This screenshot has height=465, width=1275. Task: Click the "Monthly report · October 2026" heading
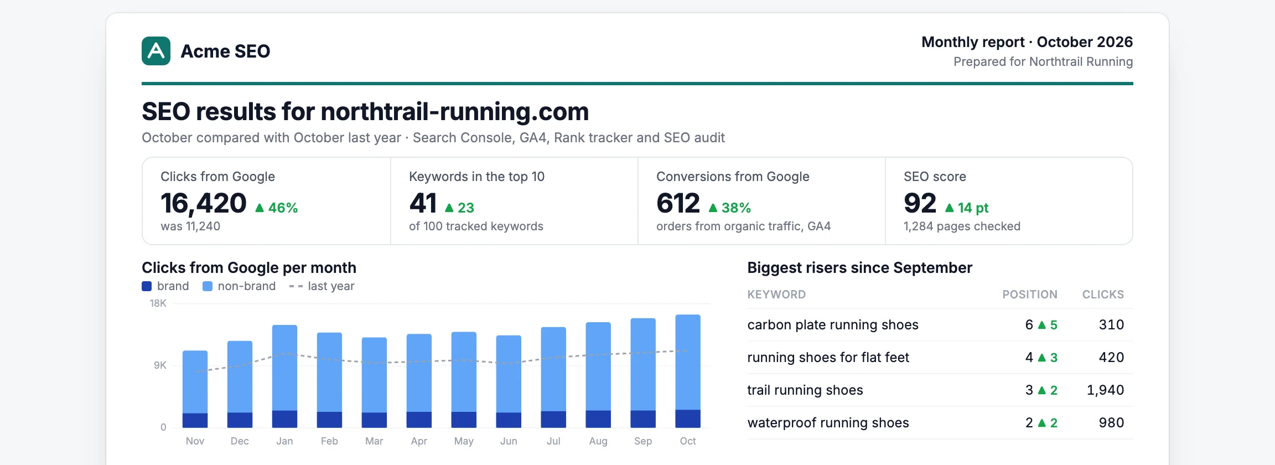(1027, 42)
